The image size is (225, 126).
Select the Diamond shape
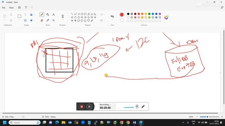[x=72, y=17]
